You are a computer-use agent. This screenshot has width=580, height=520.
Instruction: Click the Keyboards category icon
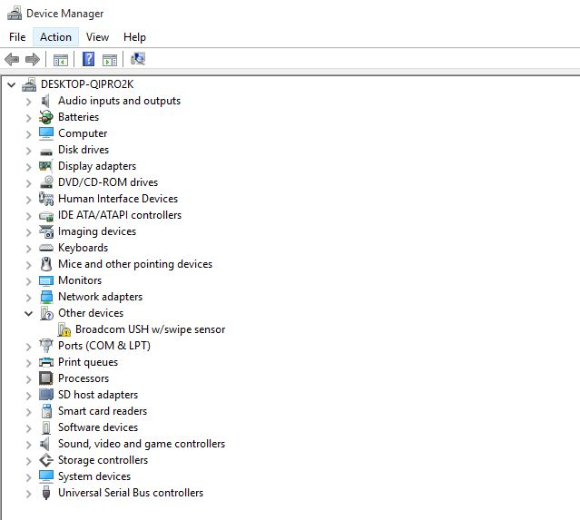(46, 248)
